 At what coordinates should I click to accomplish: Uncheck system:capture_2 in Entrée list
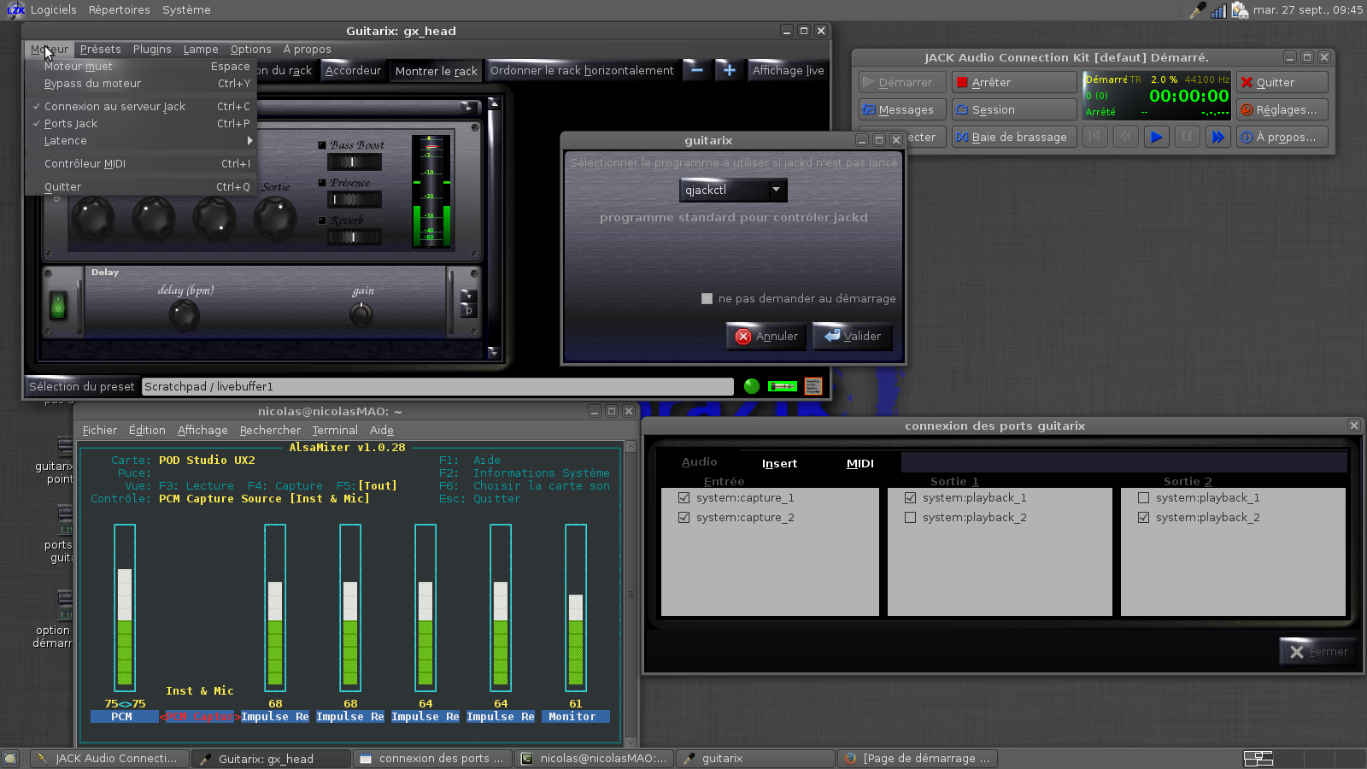tap(683, 517)
